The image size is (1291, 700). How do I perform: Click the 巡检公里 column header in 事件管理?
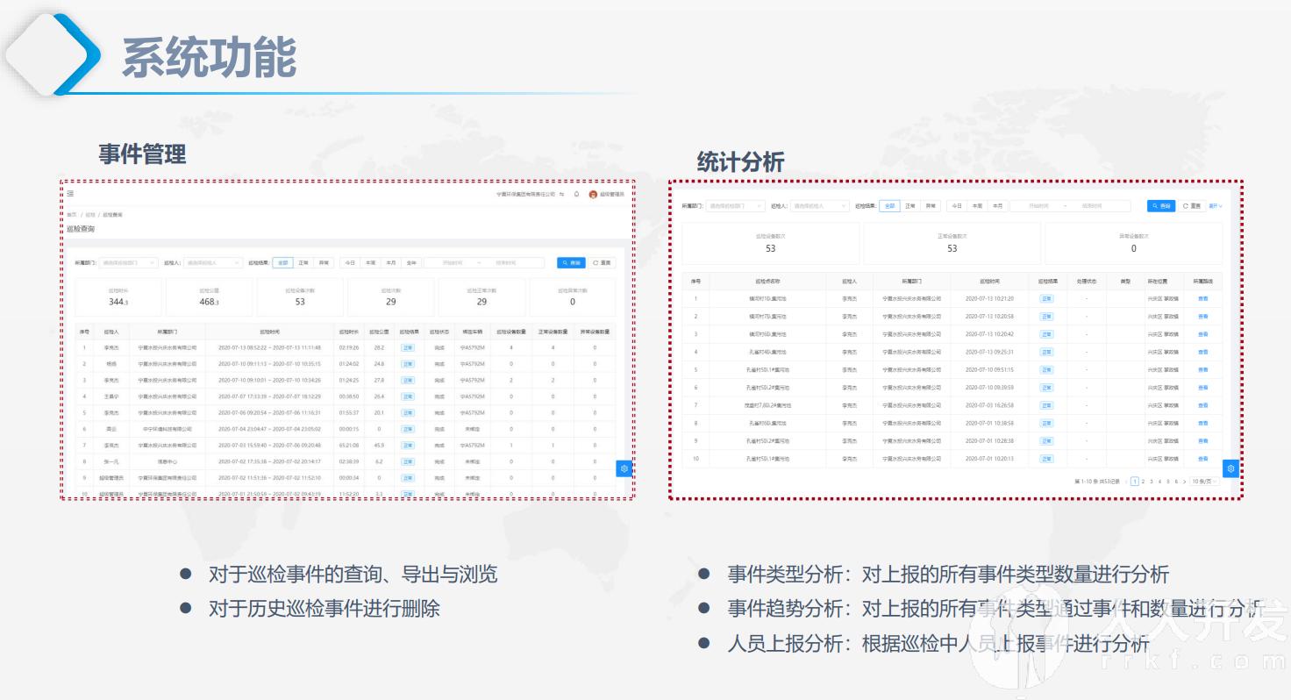(x=379, y=332)
